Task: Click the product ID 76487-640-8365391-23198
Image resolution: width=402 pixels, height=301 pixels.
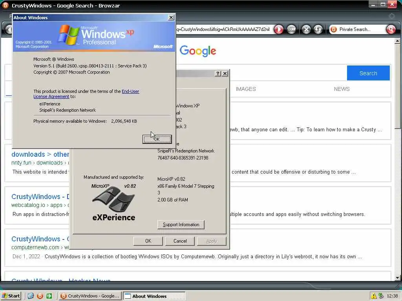Action: [183, 158]
